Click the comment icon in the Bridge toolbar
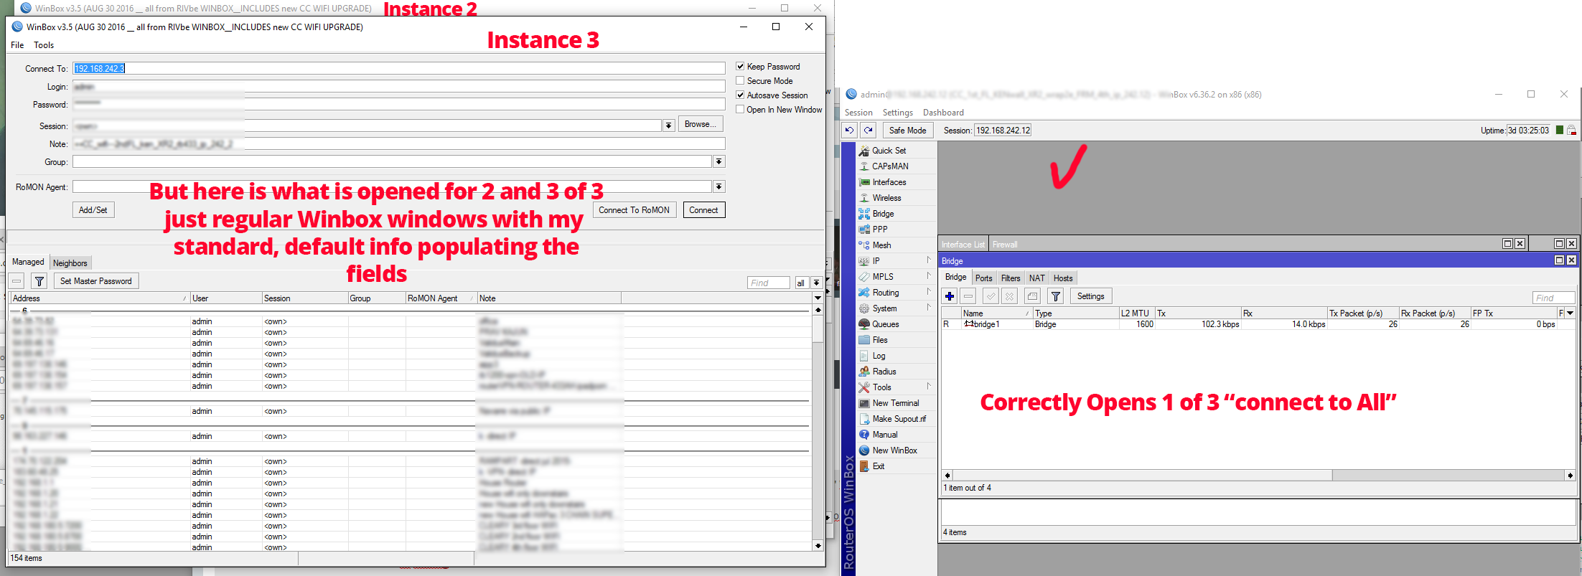 click(1033, 296)
